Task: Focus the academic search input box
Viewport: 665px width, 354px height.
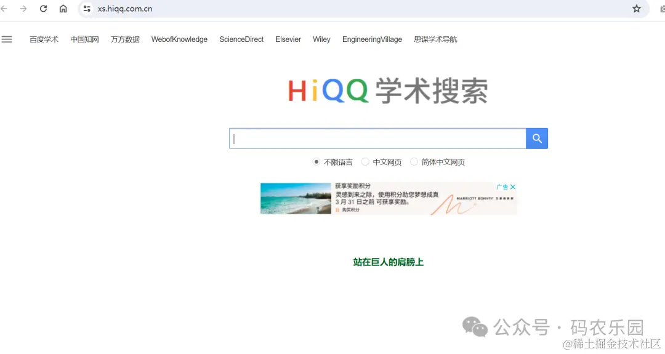Action: 377,138
